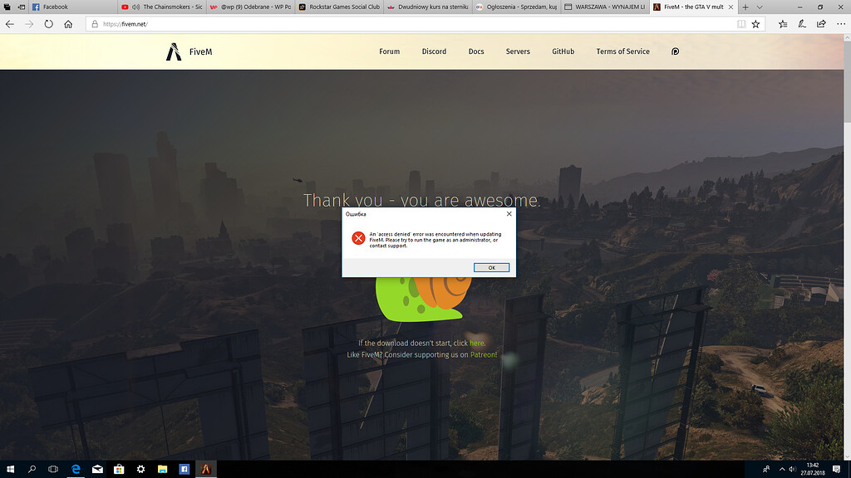Switch to FiveM app in taskbar
Viewport: 851px width, 478px height.
206,470
